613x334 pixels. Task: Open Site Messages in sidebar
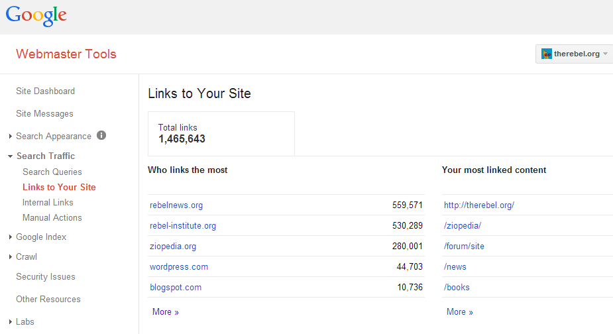click(44, 114)
